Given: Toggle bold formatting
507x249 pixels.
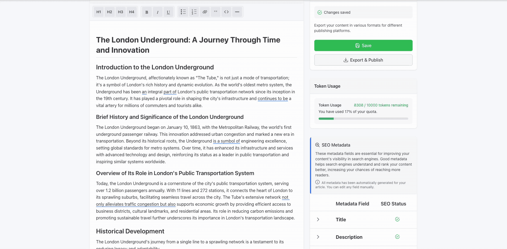Looking at the screenshot, I should [147, 12].
